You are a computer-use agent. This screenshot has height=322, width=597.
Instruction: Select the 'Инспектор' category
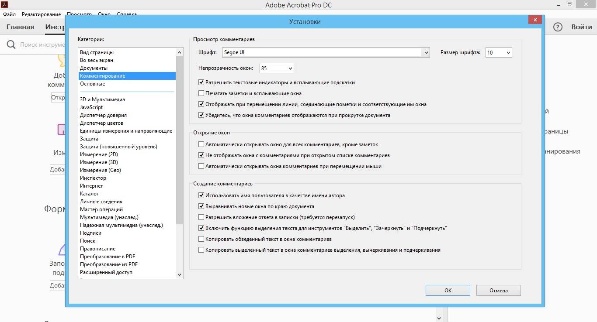tap(127, 178)
